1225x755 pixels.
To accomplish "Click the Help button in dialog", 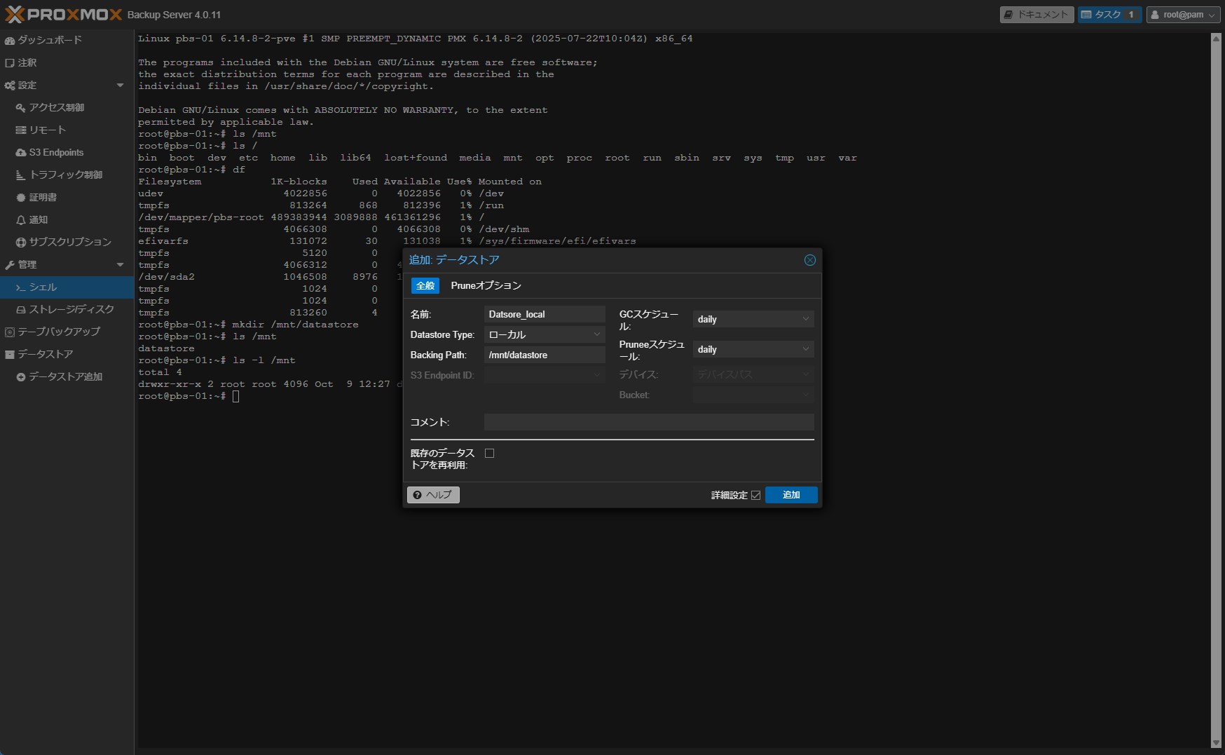I will pos(433,495).
